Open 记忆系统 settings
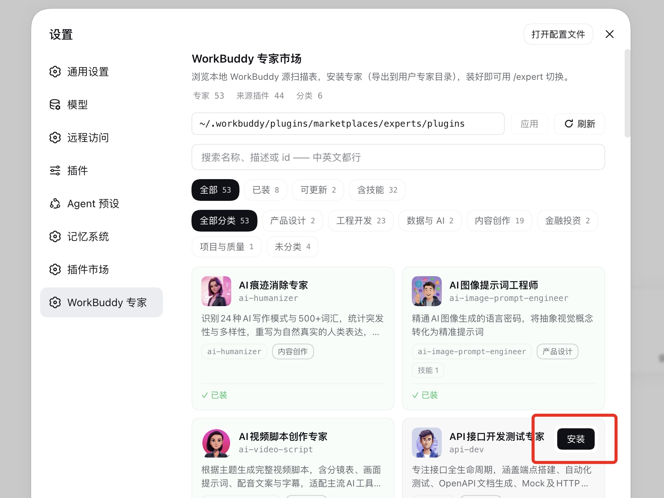Viewport: 664px width, 498px height. (x=102, y=236)
